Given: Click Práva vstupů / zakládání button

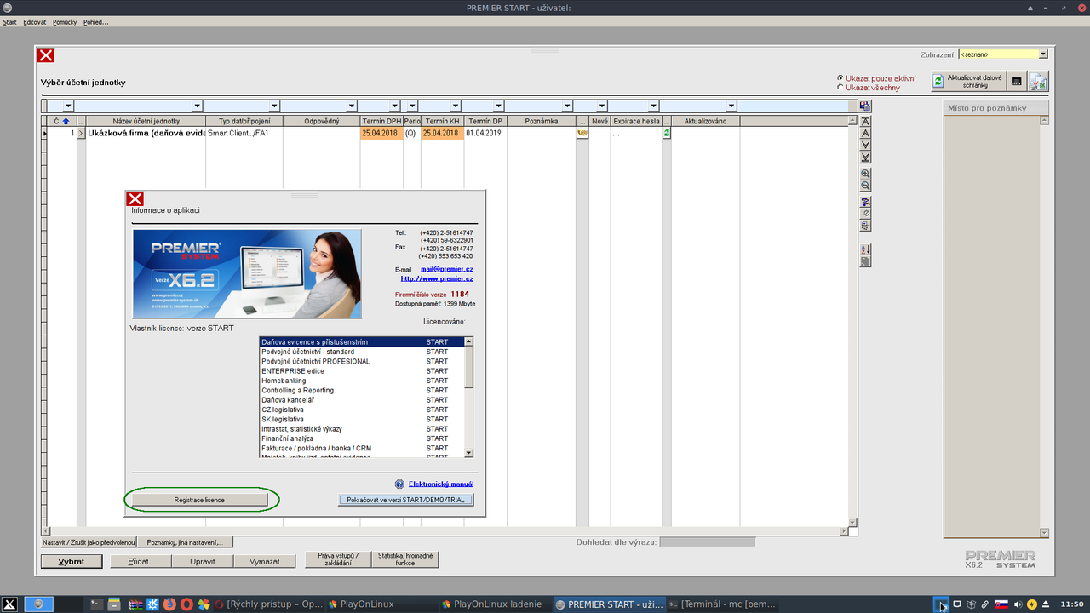Looking at the screenshot, I should [338, 559].
